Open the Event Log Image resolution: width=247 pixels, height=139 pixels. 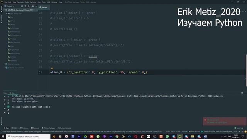[239, 128]
